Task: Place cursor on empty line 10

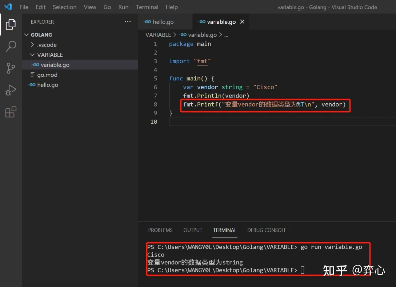Action: coord(282,122)
